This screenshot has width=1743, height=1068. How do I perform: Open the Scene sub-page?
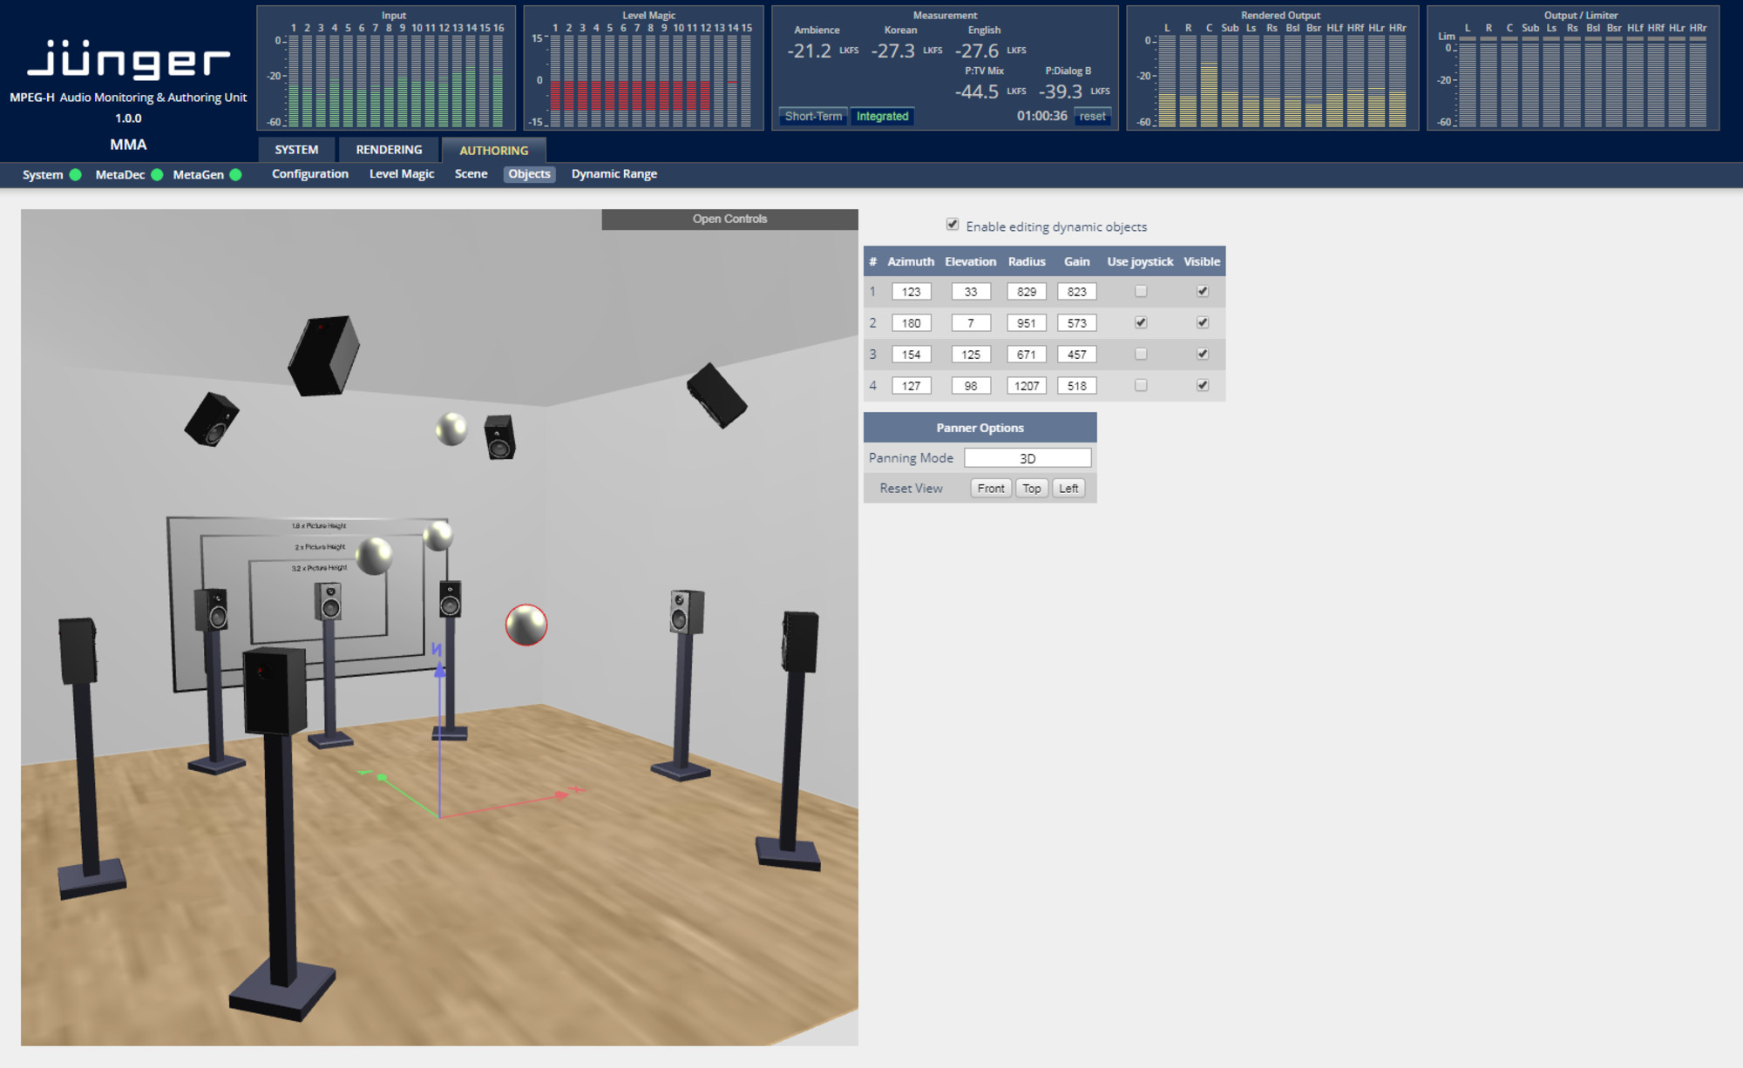coord(471,173)
